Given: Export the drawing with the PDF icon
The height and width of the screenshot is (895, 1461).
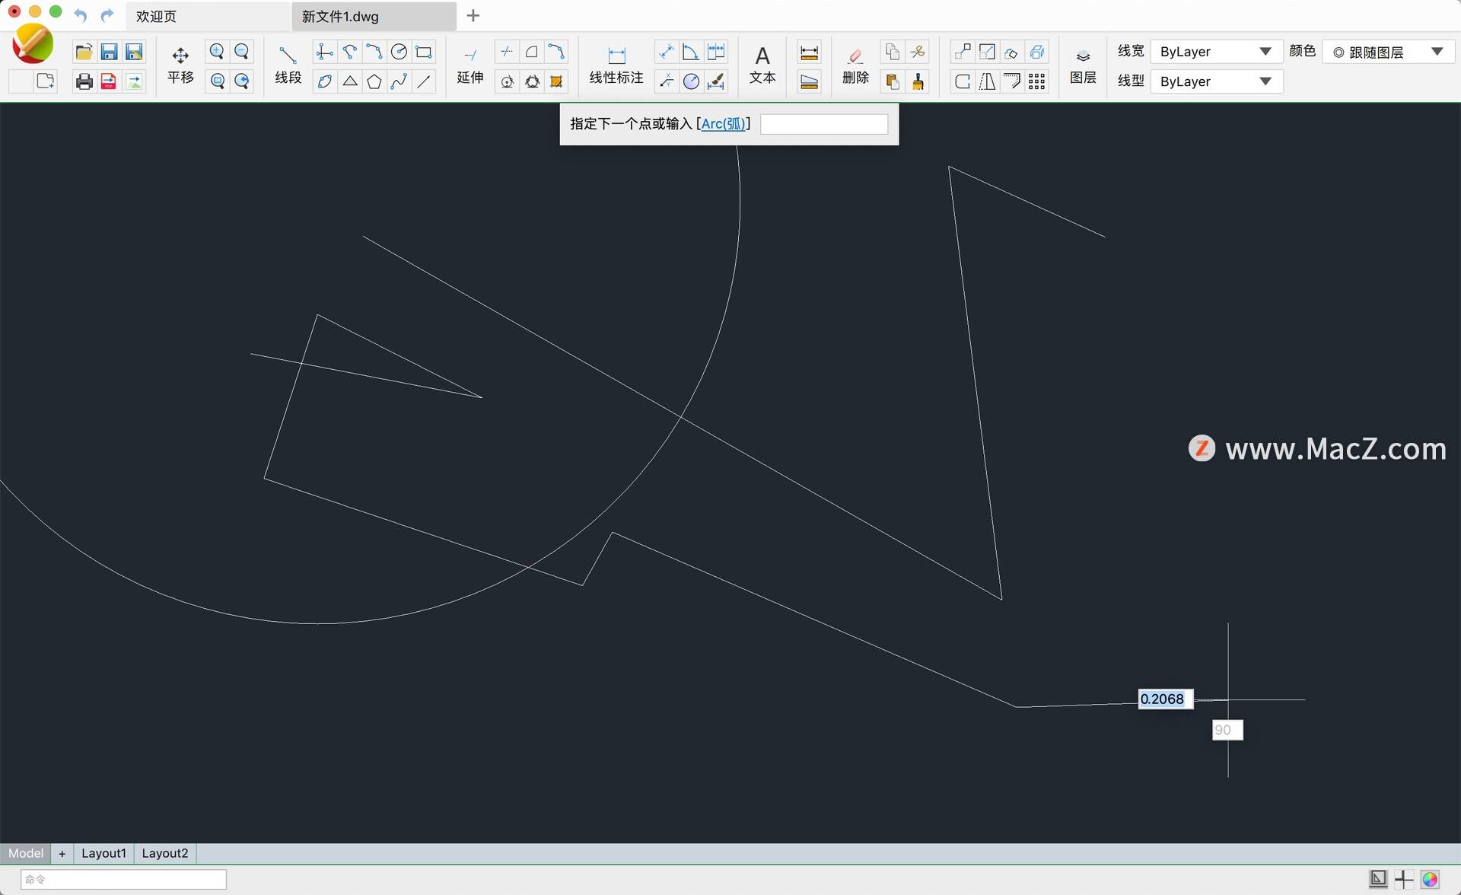Looking at the screenshot, I should click(109, 81).
